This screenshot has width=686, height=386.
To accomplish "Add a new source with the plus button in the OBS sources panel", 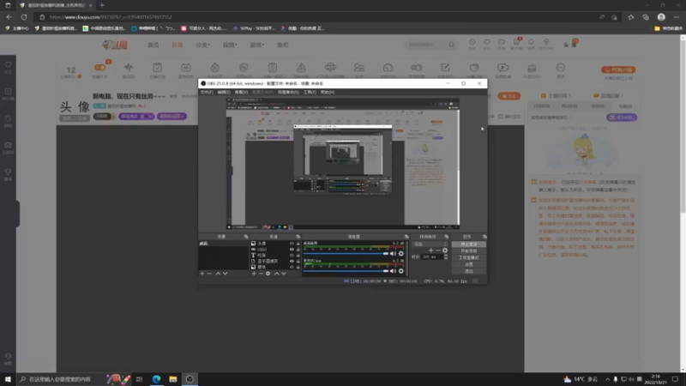I will (254, 274).
